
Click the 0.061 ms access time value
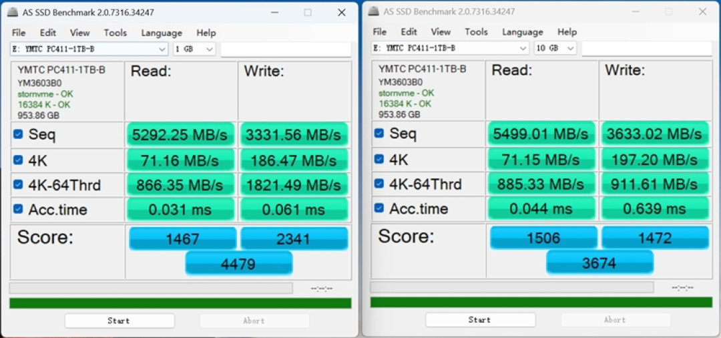click(293, 210)
